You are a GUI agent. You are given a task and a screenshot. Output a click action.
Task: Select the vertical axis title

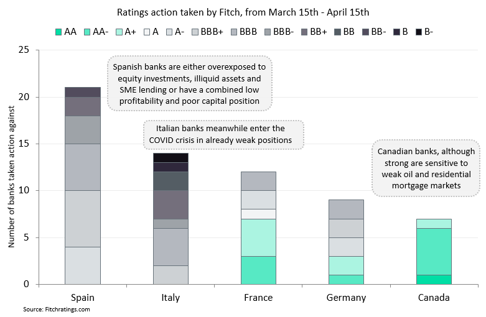11,167
